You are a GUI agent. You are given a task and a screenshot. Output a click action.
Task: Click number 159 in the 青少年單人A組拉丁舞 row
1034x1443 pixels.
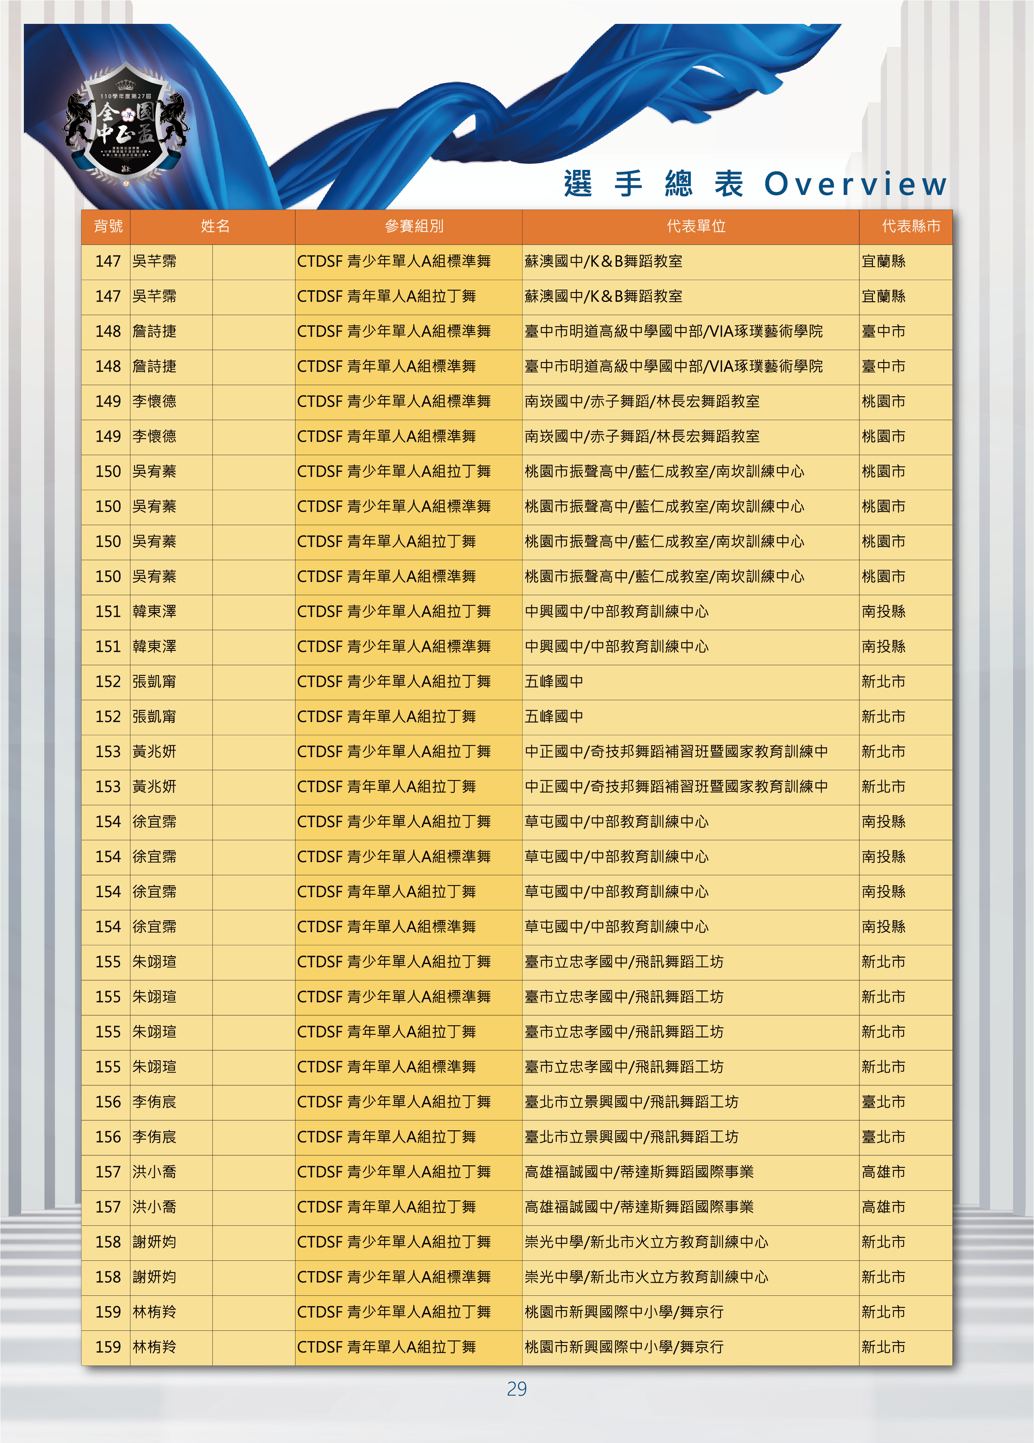point(108,1312)
